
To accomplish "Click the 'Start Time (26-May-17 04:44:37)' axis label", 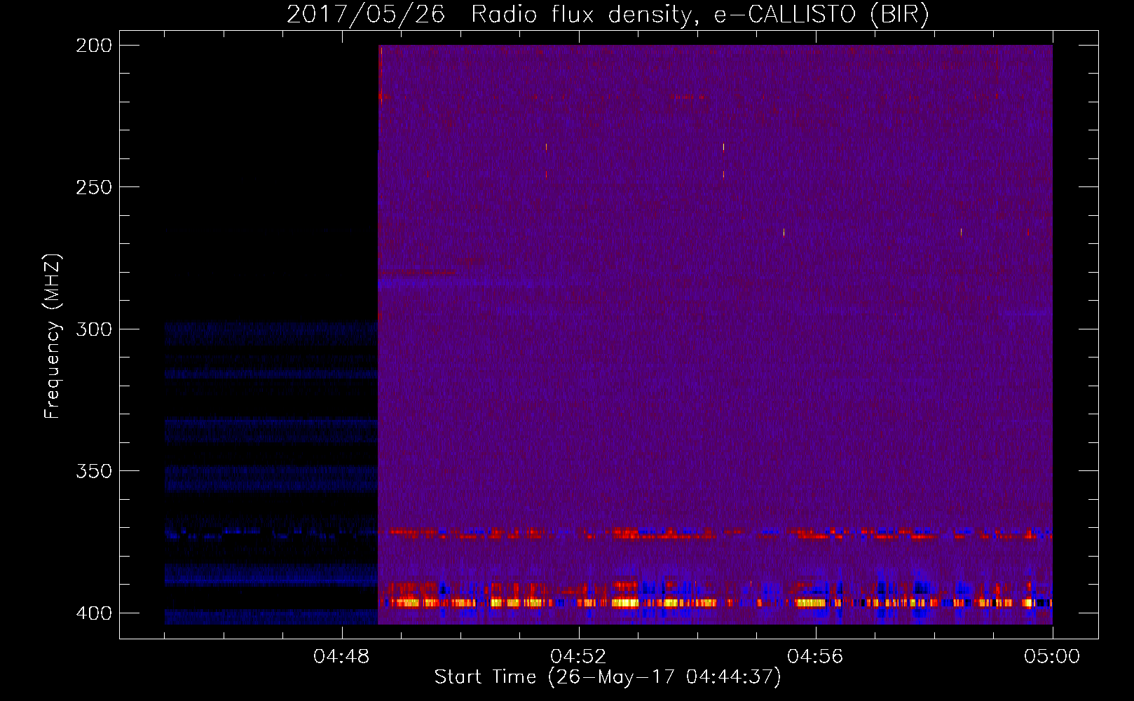I will click(608, 677).
